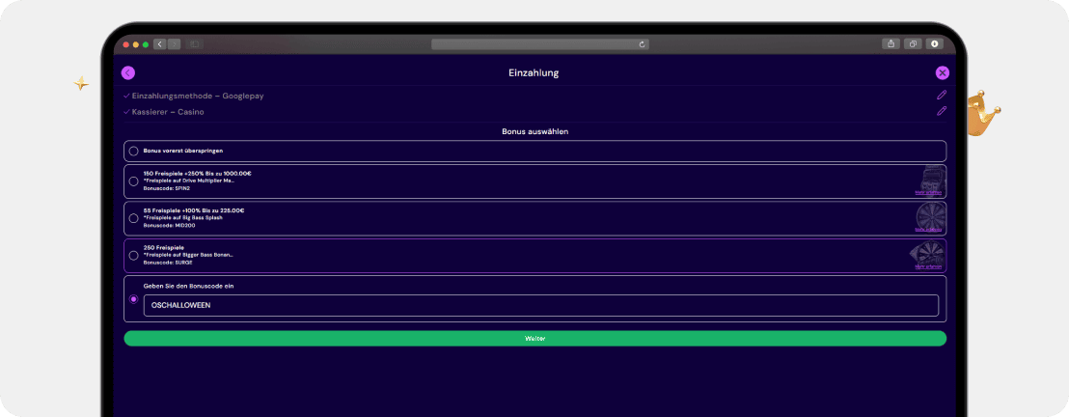The height and width of the screenshot is (417, 1069).
Task: Click the browser reload icon
Action: pyautogui.click(x=642, y=44)
